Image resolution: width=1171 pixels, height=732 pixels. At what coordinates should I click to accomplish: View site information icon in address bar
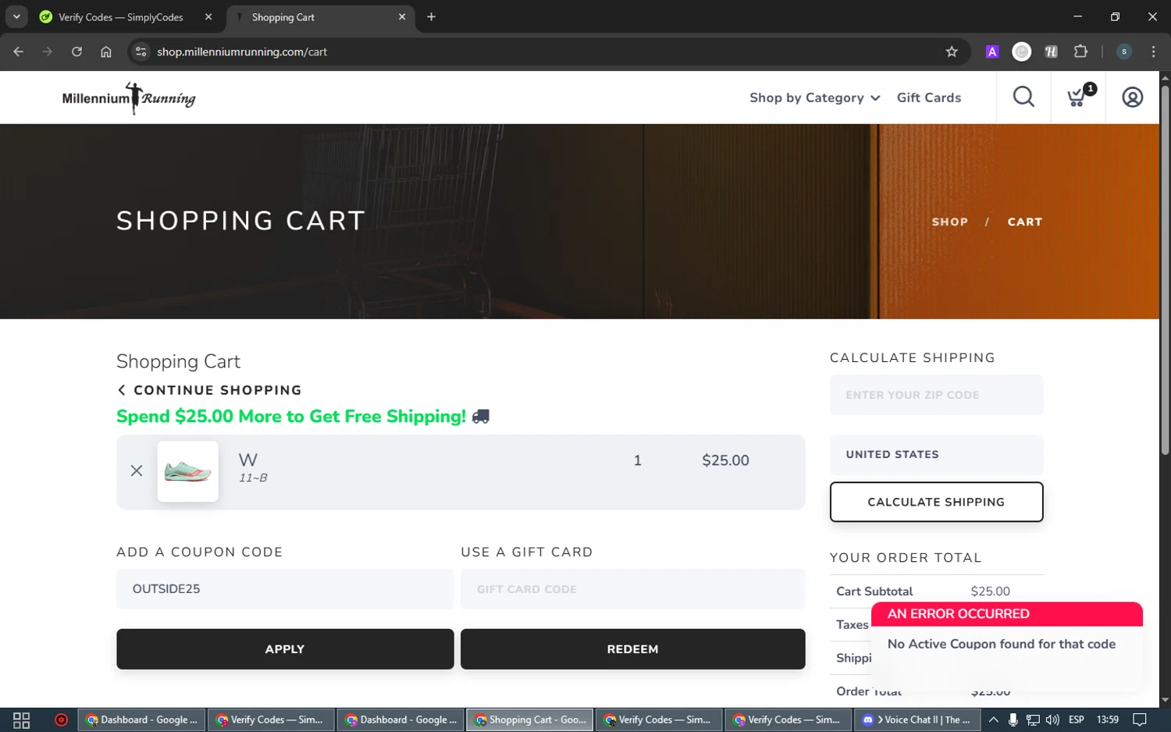pos(141,52)
